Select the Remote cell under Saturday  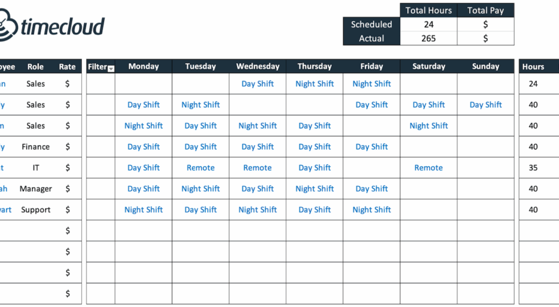429,168
